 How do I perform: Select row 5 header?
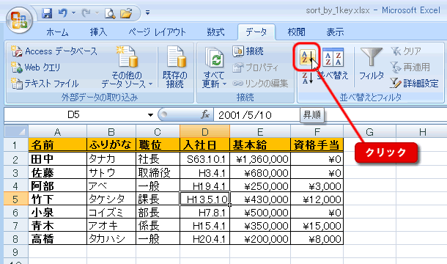16,199
